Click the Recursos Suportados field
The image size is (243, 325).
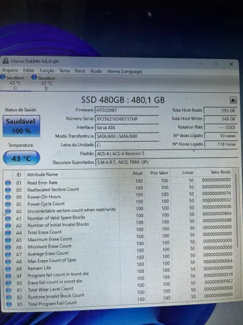point(167,162)
